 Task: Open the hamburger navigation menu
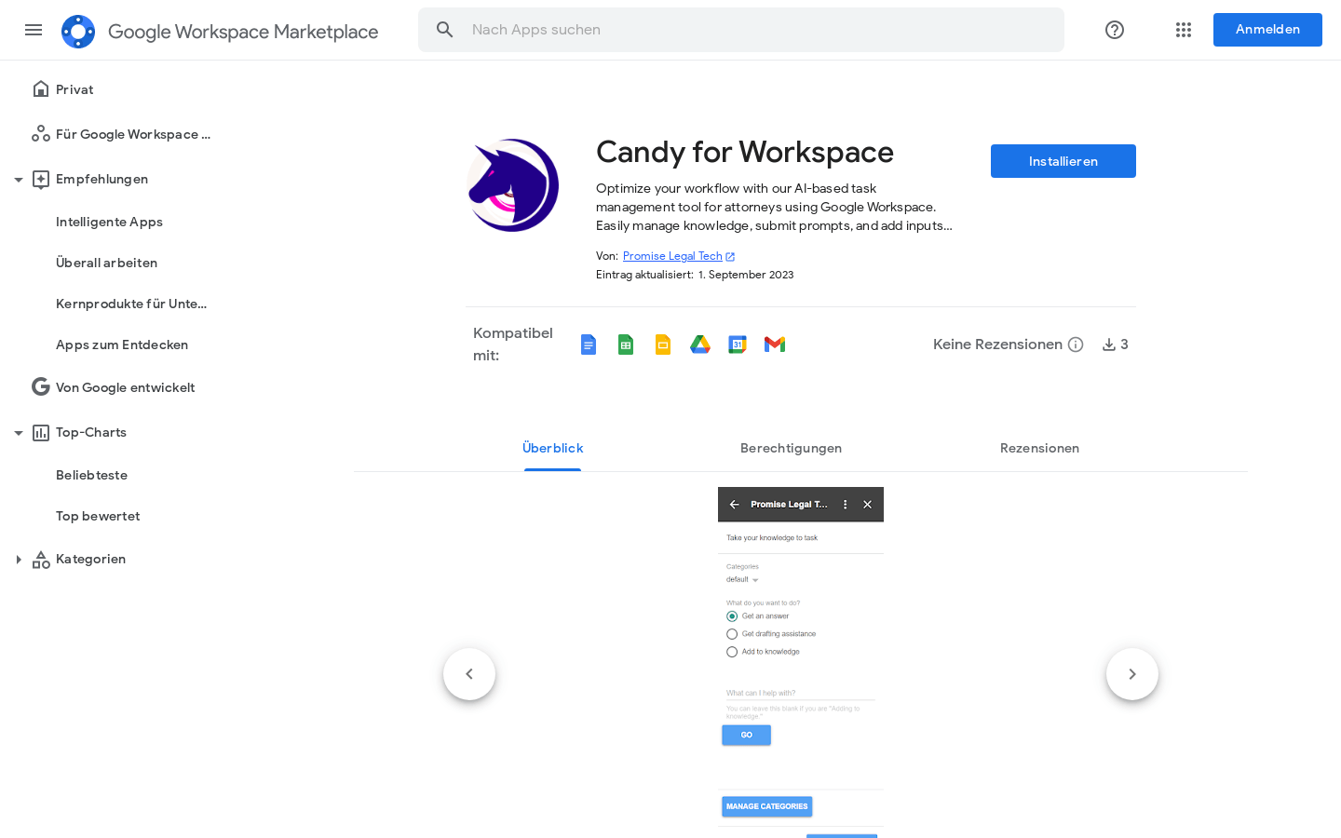34,30
